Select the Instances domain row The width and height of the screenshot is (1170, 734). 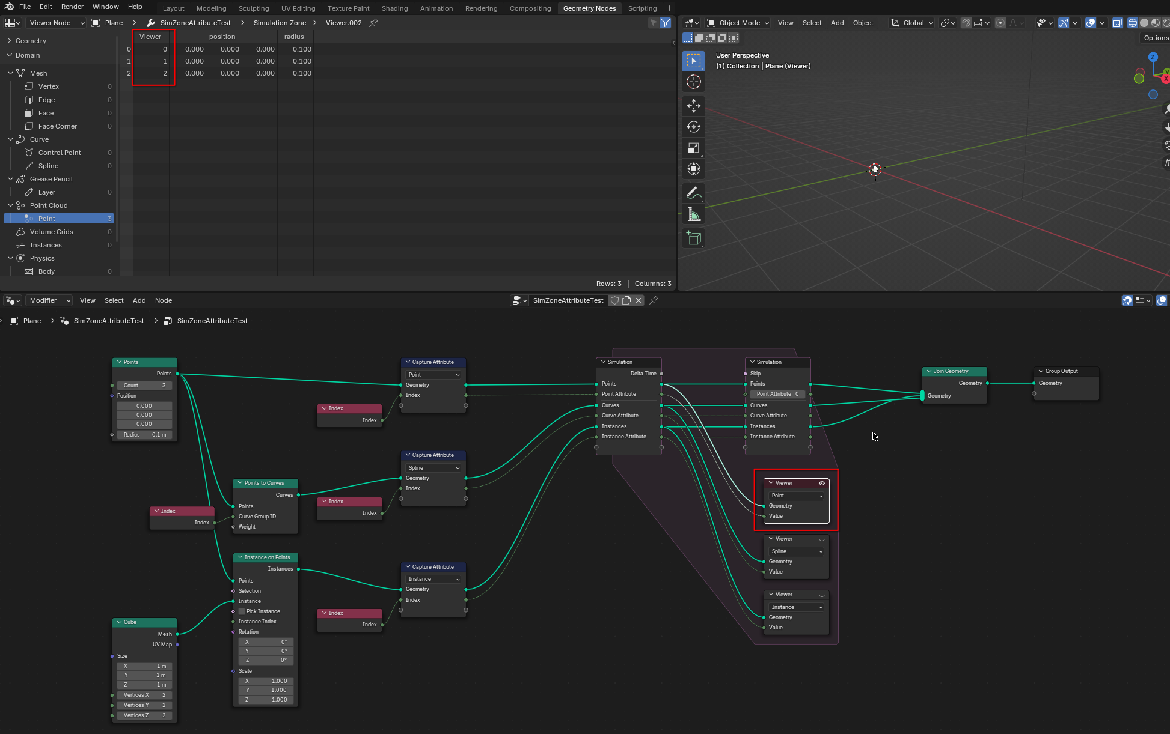pos(59,245)
